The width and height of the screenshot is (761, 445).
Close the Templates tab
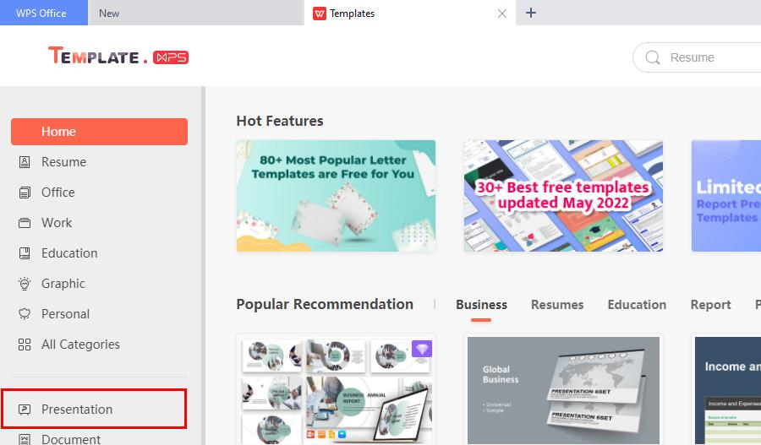[x=502, y=14]
